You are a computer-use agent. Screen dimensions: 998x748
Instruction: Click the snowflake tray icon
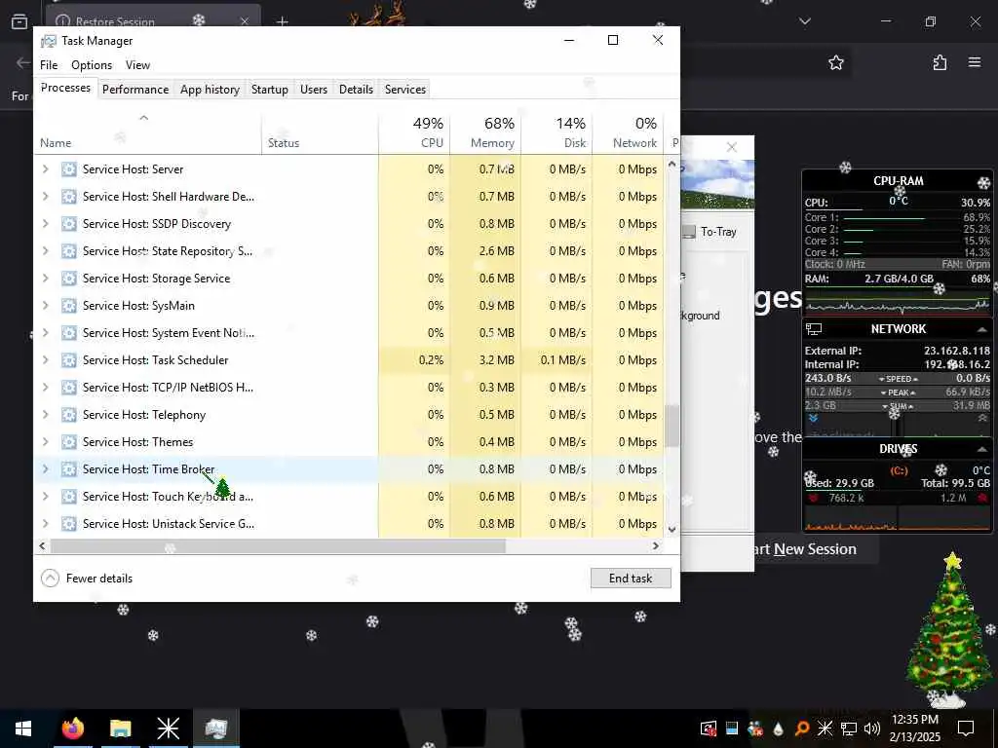point(825,729)
